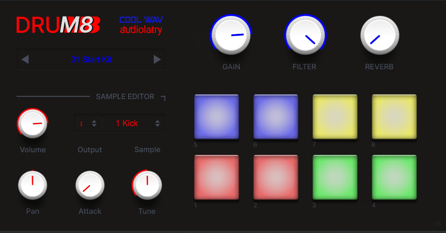446x233 pixels.
Task: Click the Volume knob in Sample Editor
Action: click(x=33, y=123)
